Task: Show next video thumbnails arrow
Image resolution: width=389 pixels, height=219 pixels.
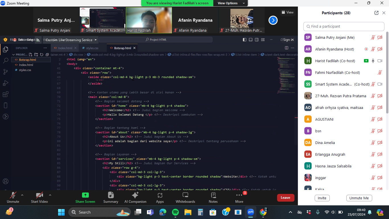Action: click(273, 20)
